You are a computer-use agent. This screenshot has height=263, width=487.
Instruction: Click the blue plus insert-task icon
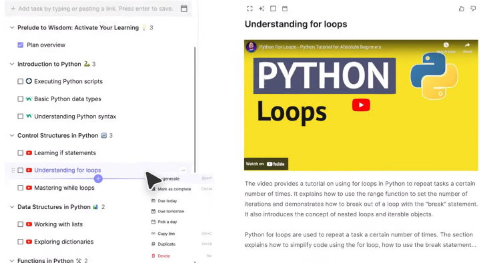pyautogui.click(x=98, y=178)
